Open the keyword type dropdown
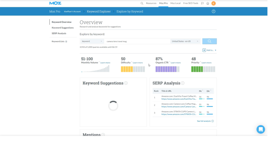 click(92, 41)
